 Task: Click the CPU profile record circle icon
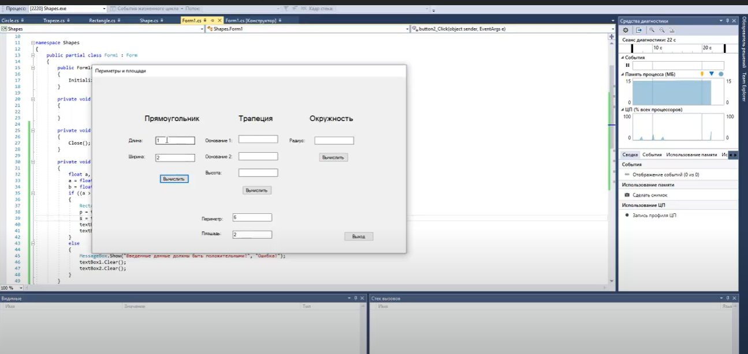[x=627, y=215]
